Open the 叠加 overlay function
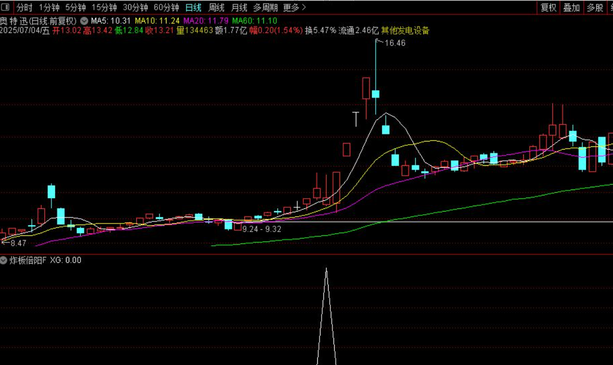Viewport: 613px width, 365px height. coord(571,8)
